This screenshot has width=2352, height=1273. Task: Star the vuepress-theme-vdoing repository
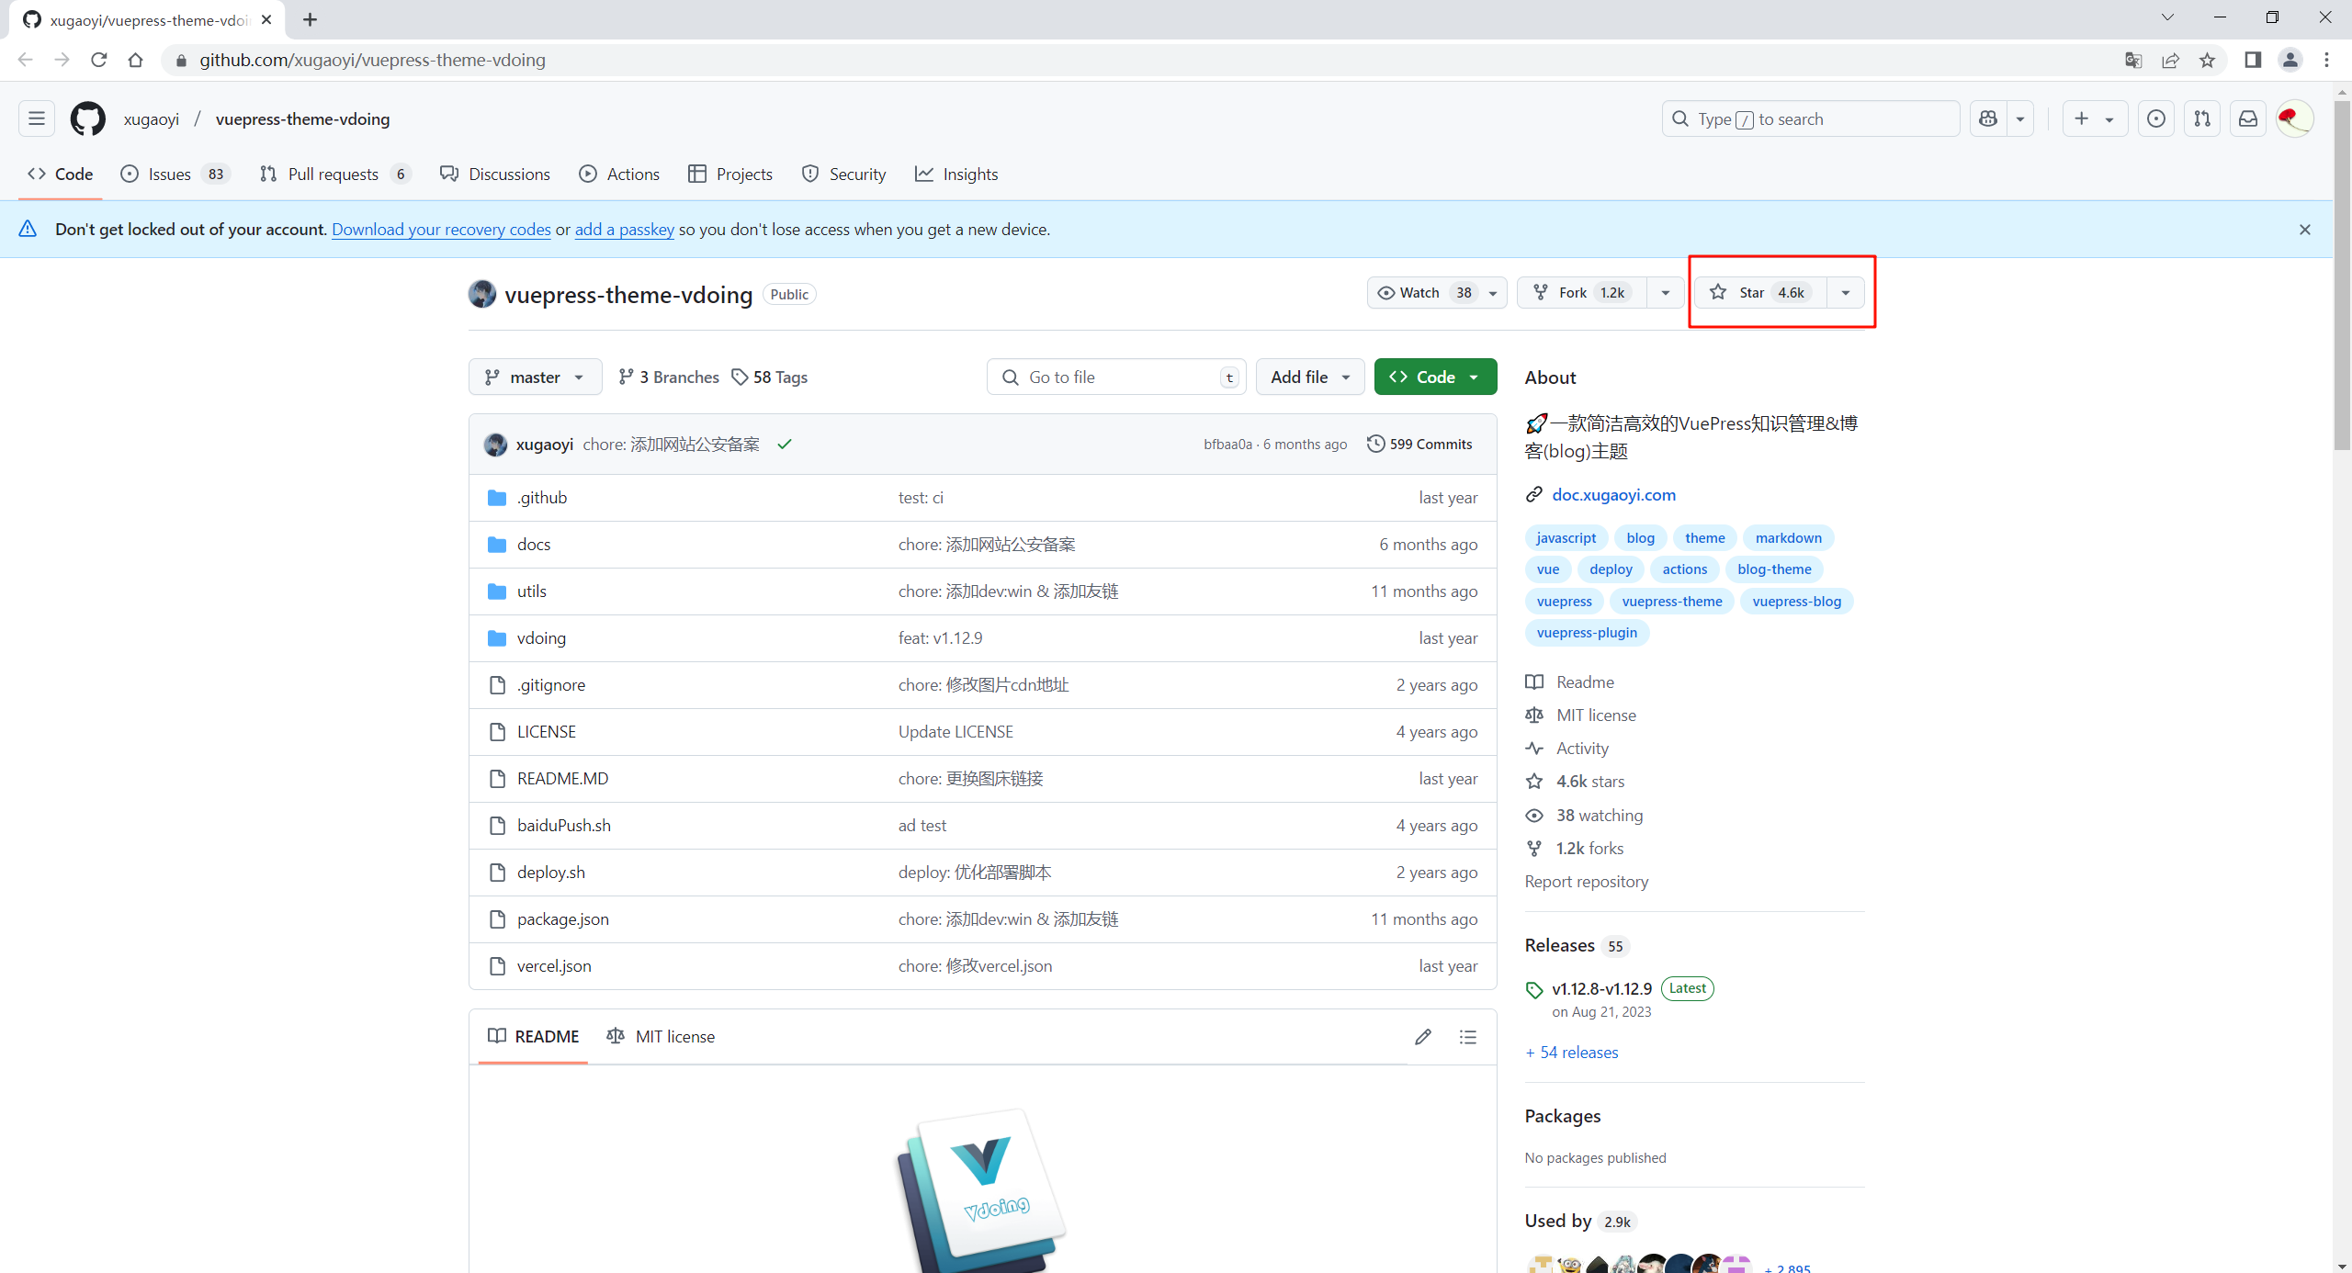(x=1760, y=292)
